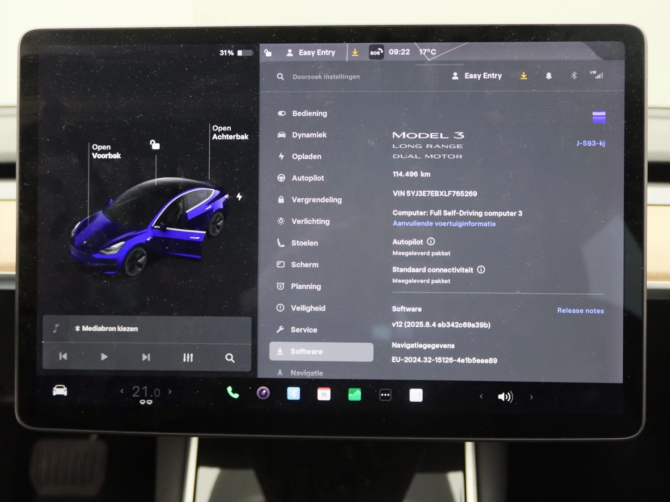This screenshot has width=670, height=502.
Task: Open car controls via car icon
Action: [x=60, y=391]
